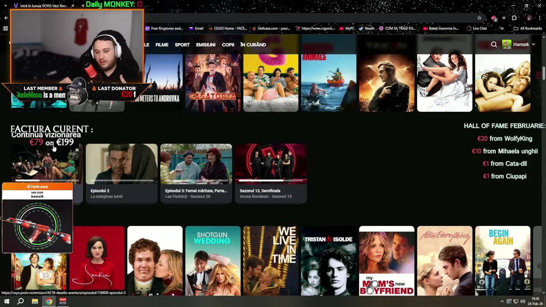Open the csgoroll bookmark
Image resolution: width=546 pixels, height=307 pixels.
316,29
